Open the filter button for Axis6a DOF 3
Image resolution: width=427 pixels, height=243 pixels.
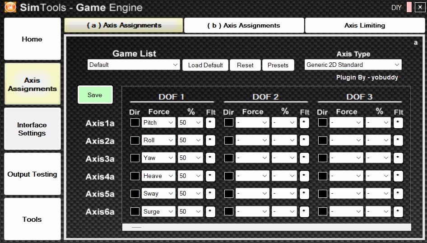tap(398, 211)
